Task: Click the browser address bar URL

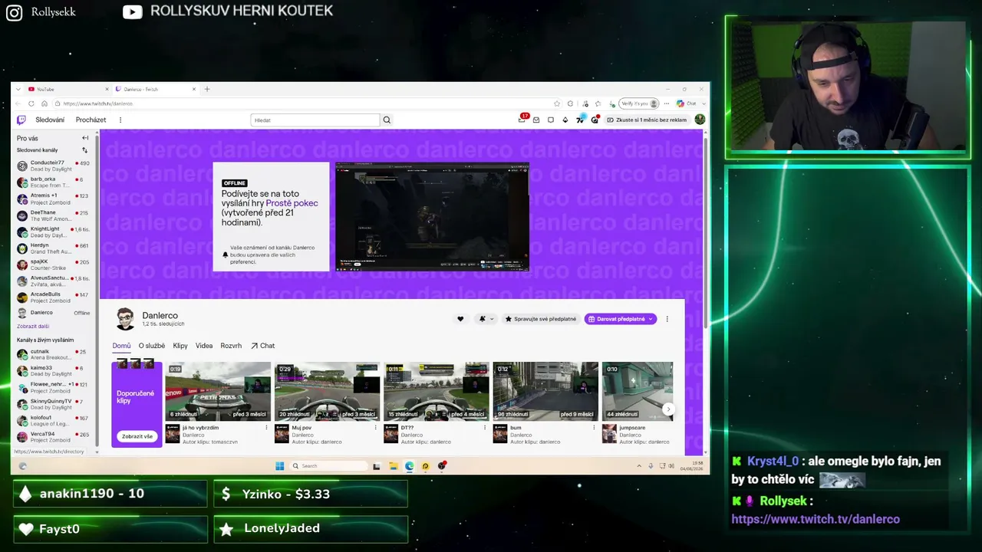Action: click(97, 103)
